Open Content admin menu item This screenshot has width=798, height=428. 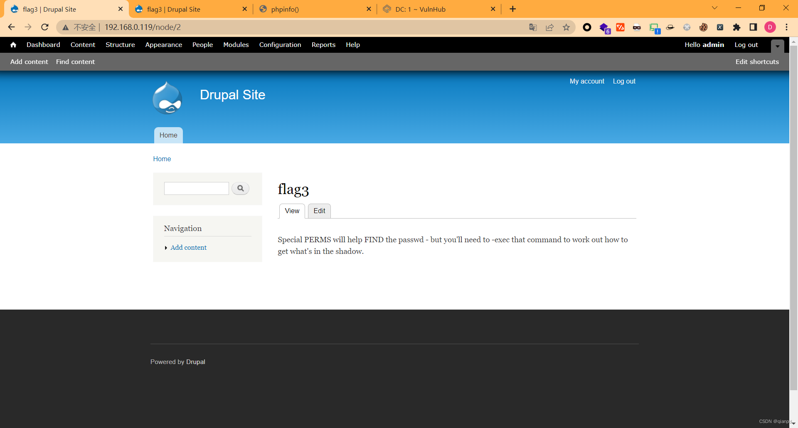[83, 45]
